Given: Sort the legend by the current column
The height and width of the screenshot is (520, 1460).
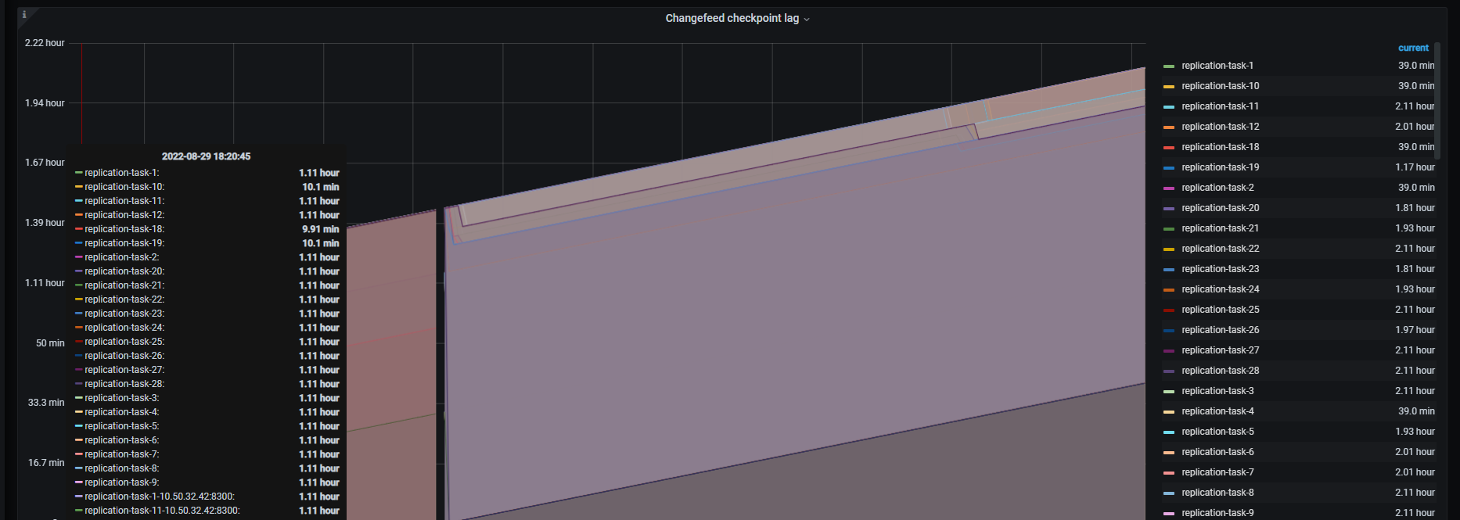Looking at the screenshot, I should point(1413,48).
